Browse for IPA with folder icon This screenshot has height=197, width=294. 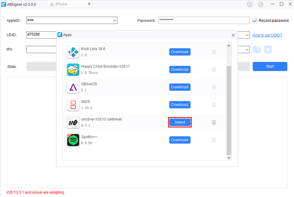click(x=257, y=50)
